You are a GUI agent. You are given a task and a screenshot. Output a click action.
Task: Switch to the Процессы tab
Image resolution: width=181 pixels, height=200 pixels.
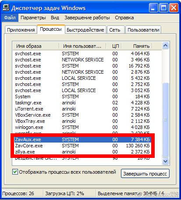51,29
